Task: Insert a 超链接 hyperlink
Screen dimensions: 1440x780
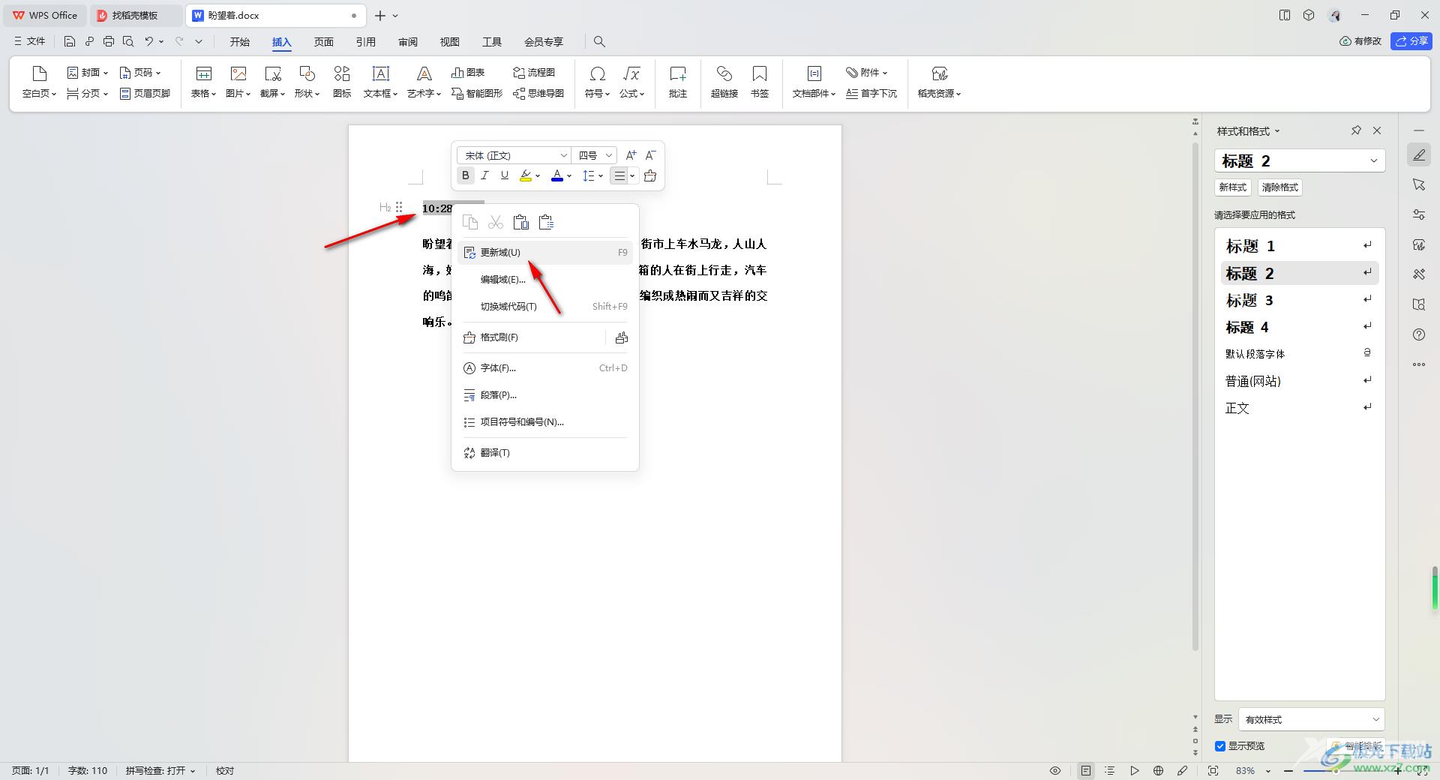Action: tap(724, 81)
